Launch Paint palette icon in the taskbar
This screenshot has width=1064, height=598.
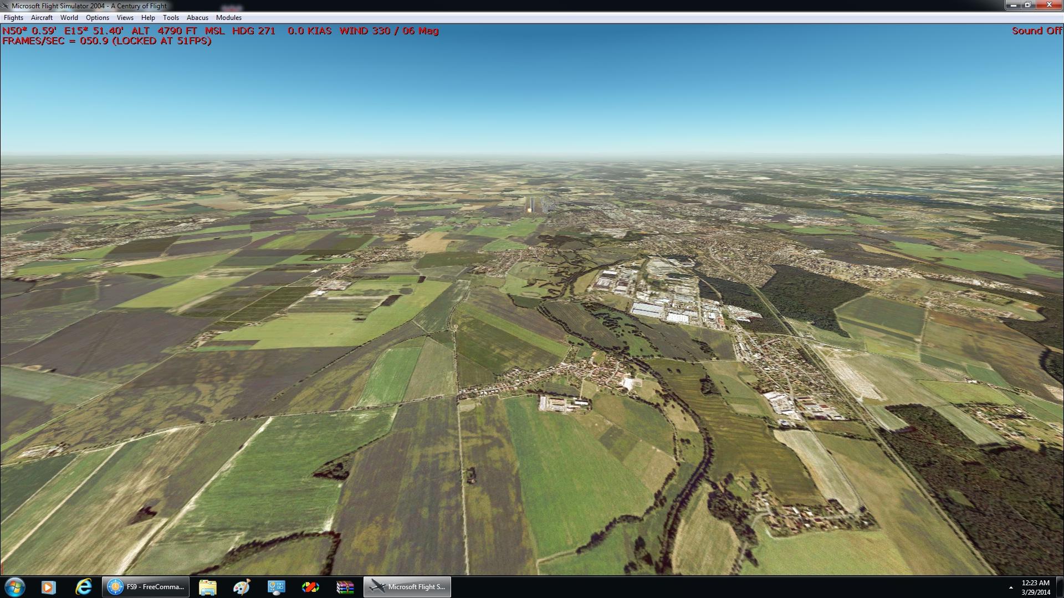coord(242,587)
